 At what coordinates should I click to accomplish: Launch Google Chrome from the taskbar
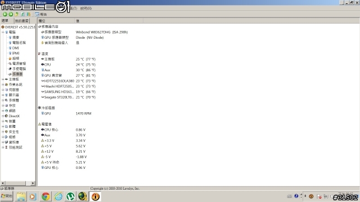pyautogui.click(x=46, y=196)
